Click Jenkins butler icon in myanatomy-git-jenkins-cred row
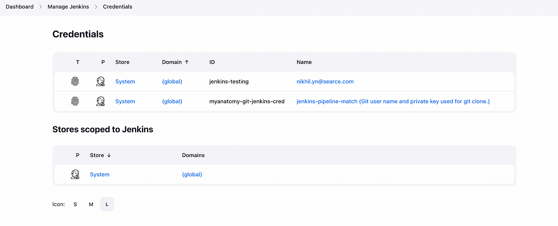The image size is (558, 226). [100, 101]
